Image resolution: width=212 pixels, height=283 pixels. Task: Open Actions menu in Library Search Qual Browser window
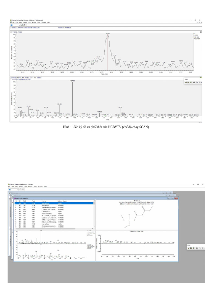[x=30, y=187]
